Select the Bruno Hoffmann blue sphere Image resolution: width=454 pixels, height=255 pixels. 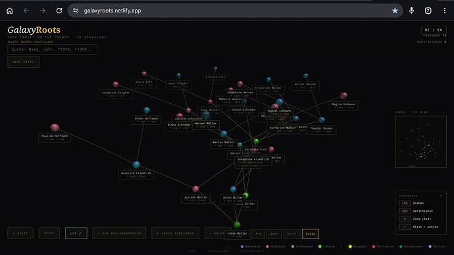[x=147, y=110]
